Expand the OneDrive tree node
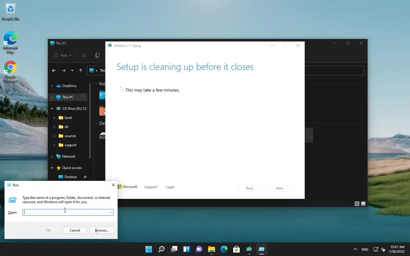The height and width of the screenshot is (256, 410). 52,86
